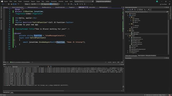The height and width of the screenshot is (96, 172).
Task: Switch to the SurveyPrompt.razor tab
Action: click(x=60, y=7)
